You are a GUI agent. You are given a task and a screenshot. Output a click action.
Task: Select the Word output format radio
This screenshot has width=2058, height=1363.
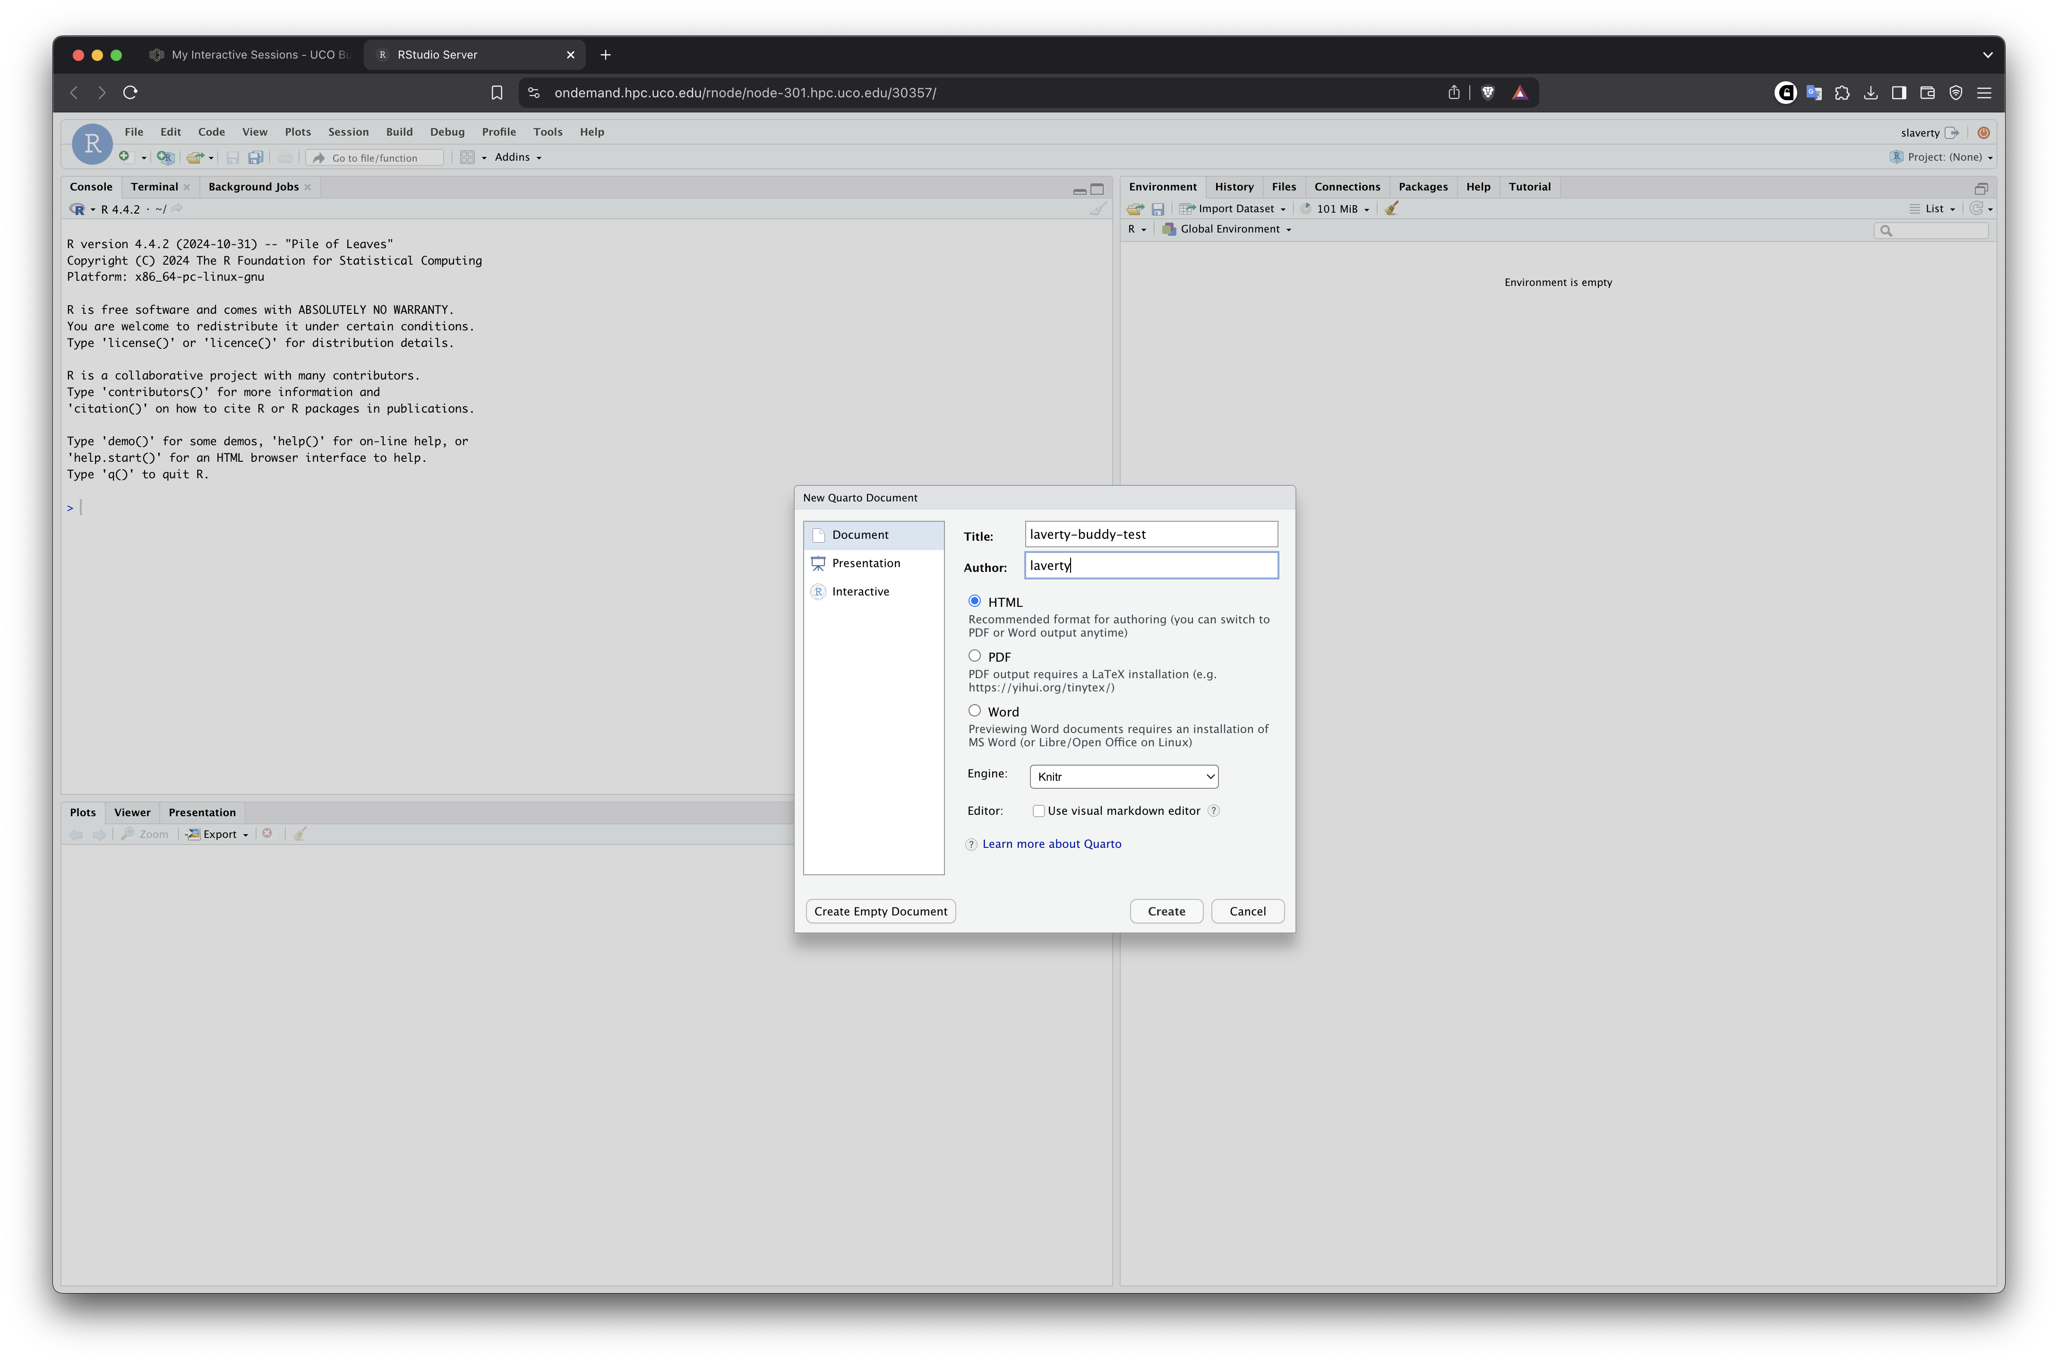pos(975,711)
